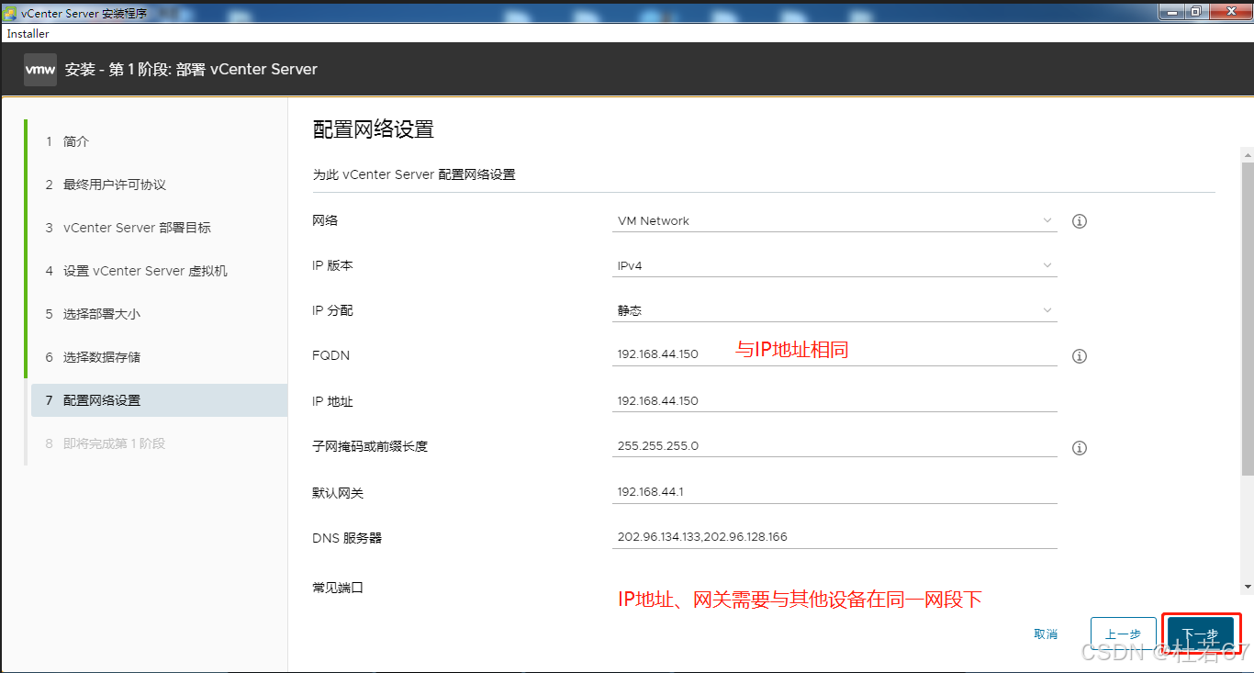Viewport: 1254px width, 673px height.
Task: Open info icon next to network dropdown
Action: 1080,221
